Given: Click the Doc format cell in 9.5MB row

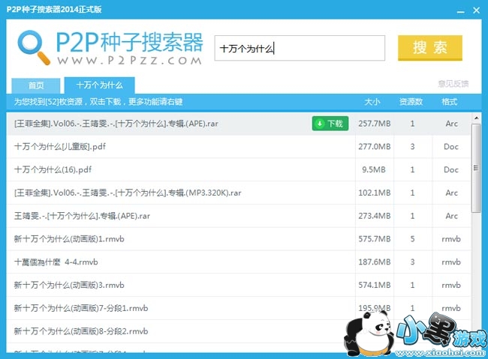Looking at the screenshot, I should coord(451,169).
